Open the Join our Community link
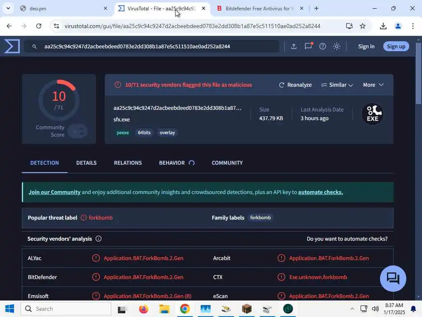This screenshot has width=422, height=317. tap(55, 192)
